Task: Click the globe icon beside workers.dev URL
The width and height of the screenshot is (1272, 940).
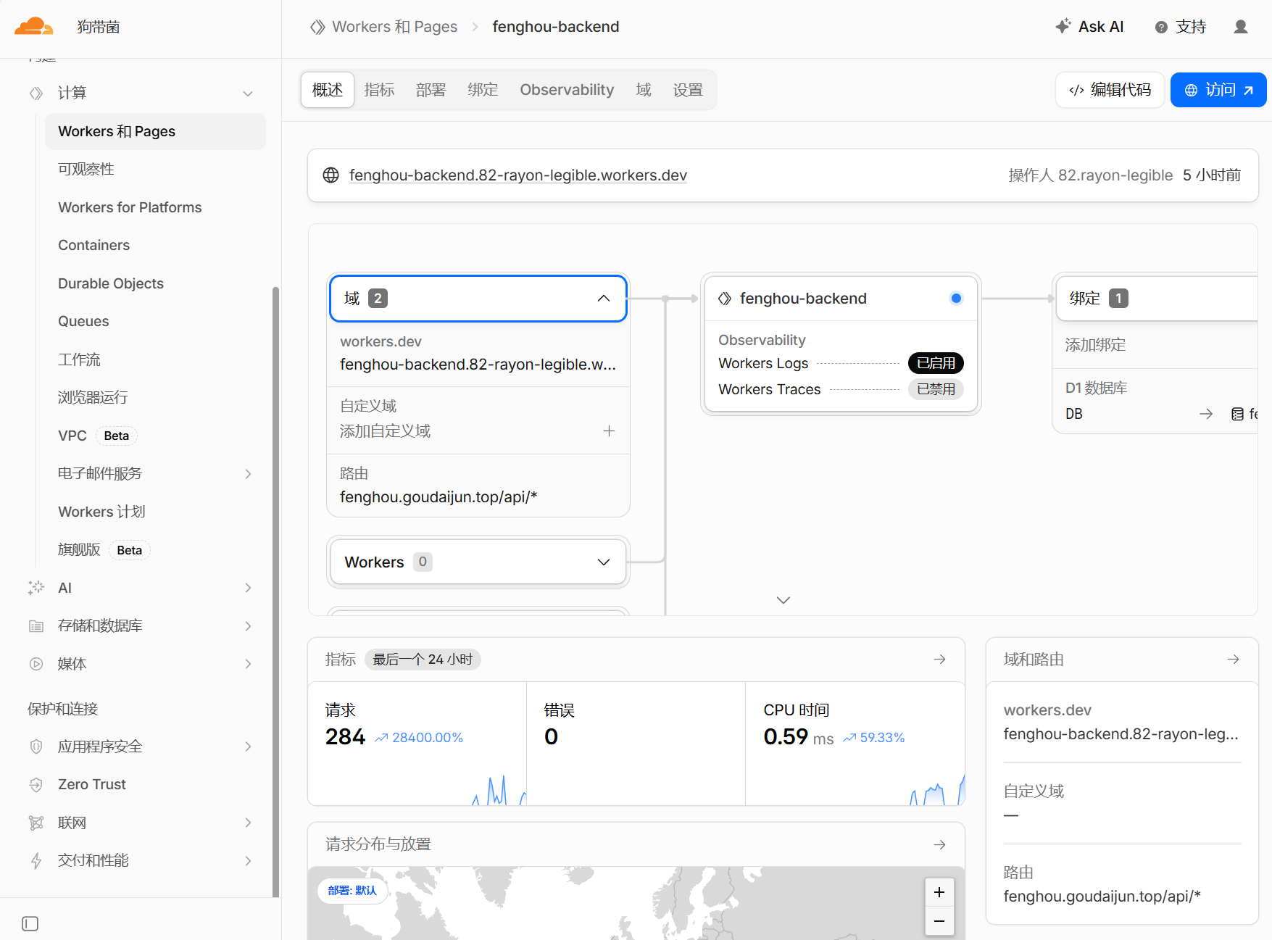Action: click(331, 175)
